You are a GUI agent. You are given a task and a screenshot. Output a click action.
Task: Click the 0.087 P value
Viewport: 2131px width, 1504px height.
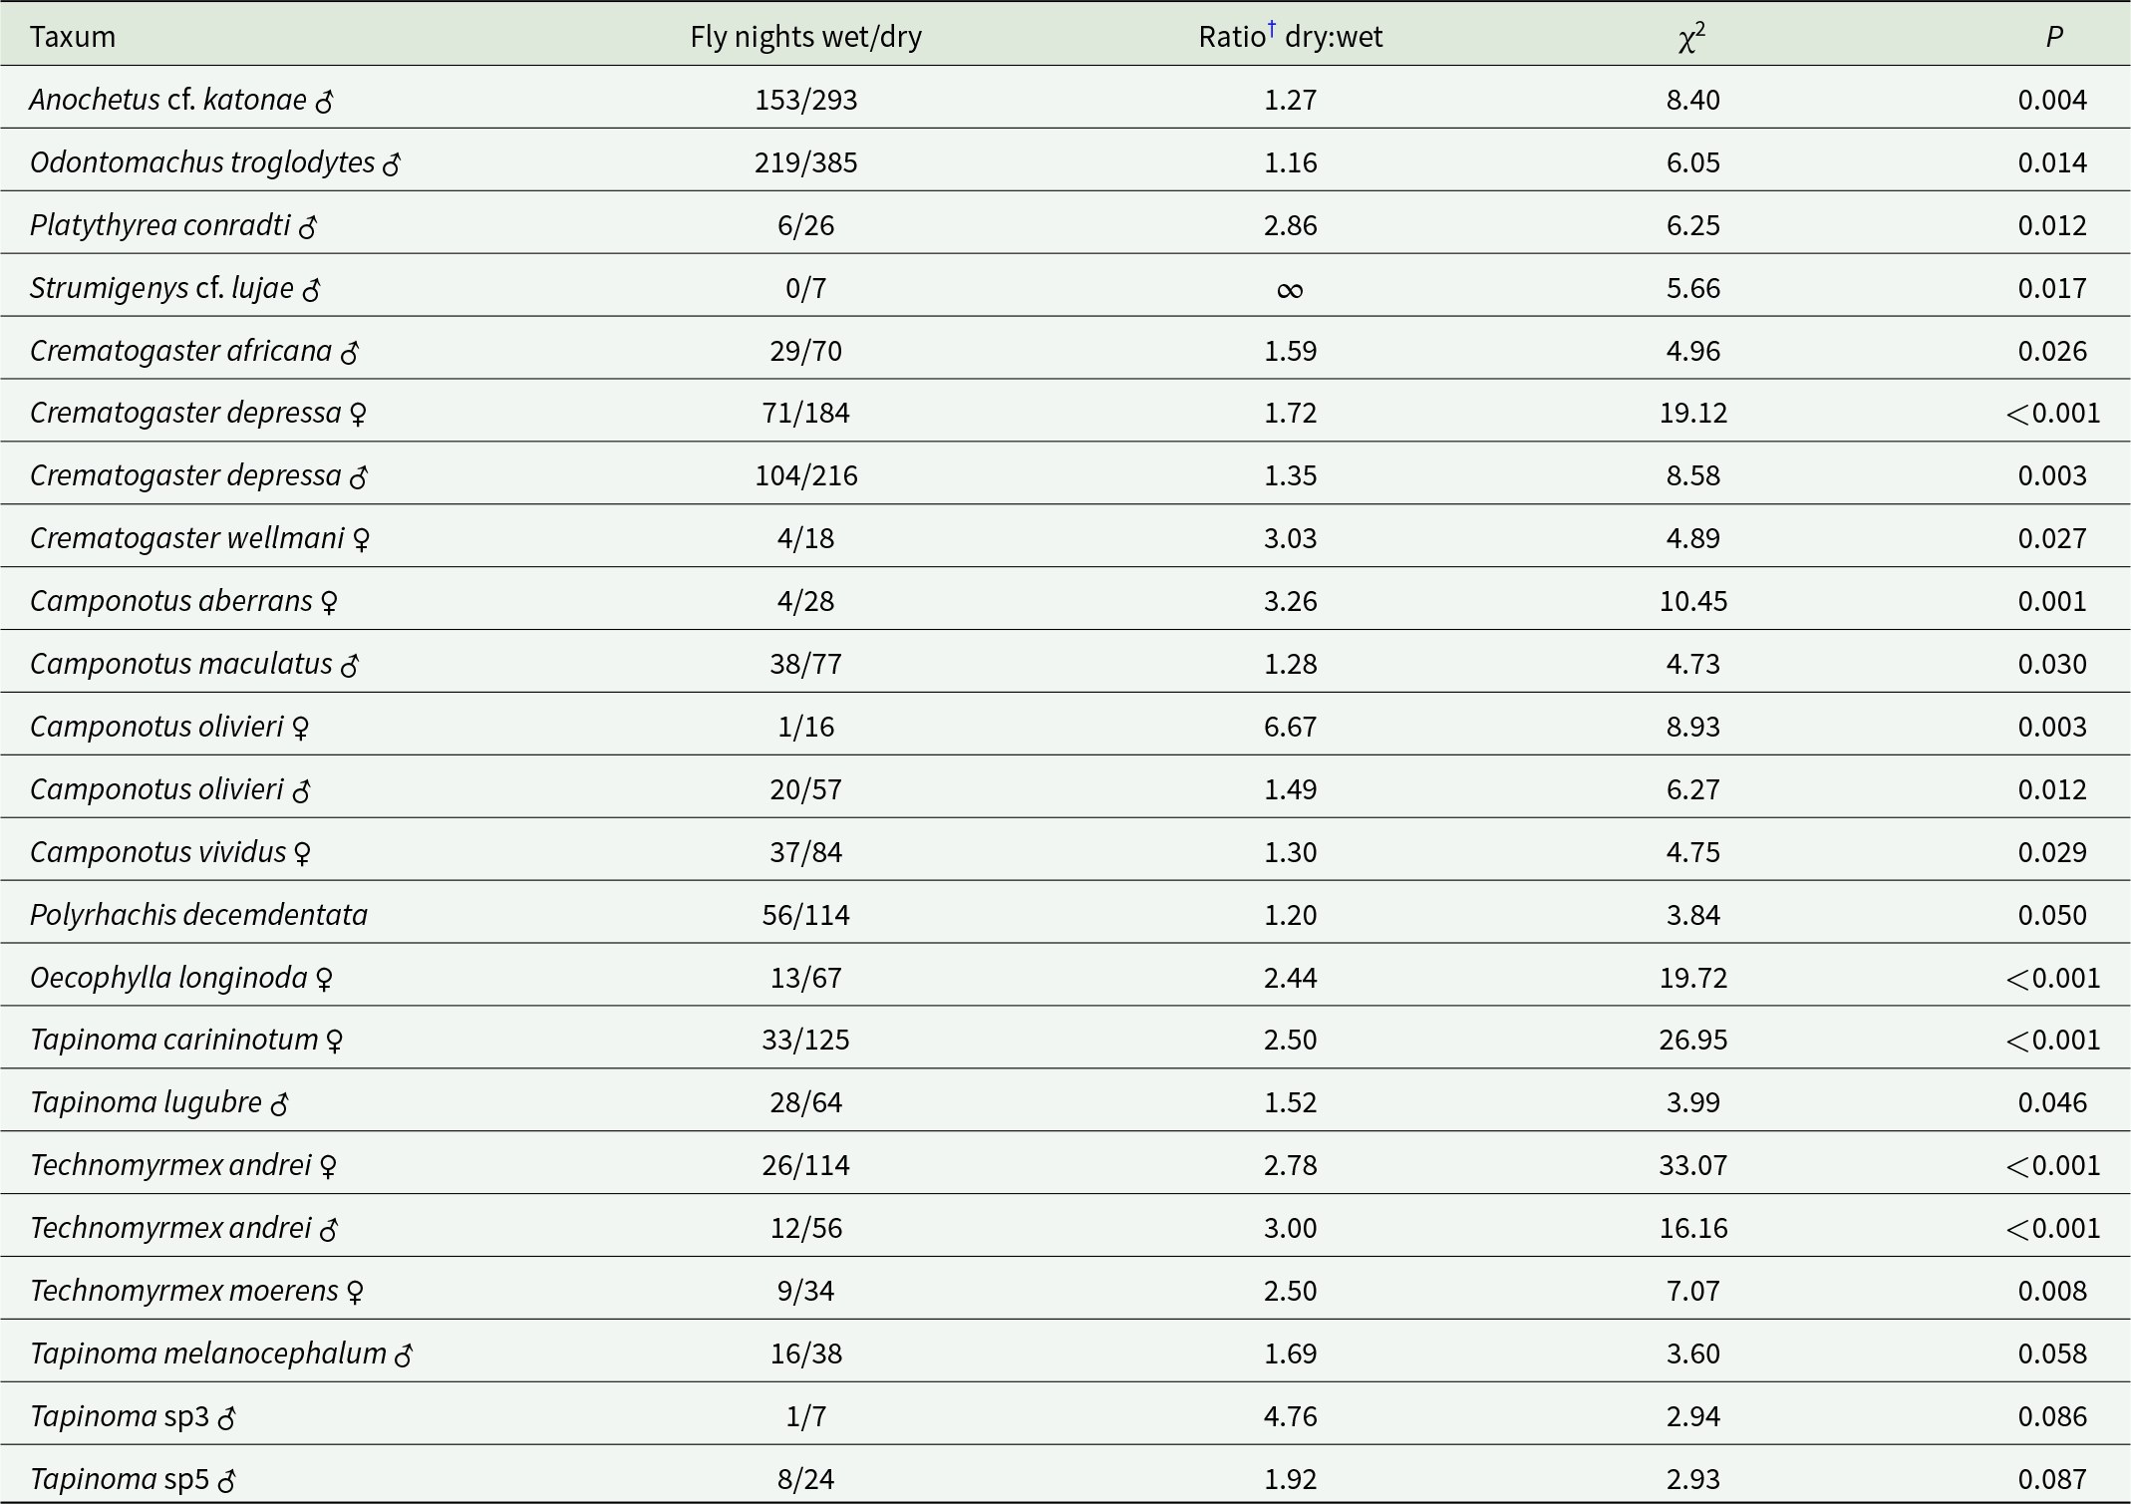click(2052, 1479)
